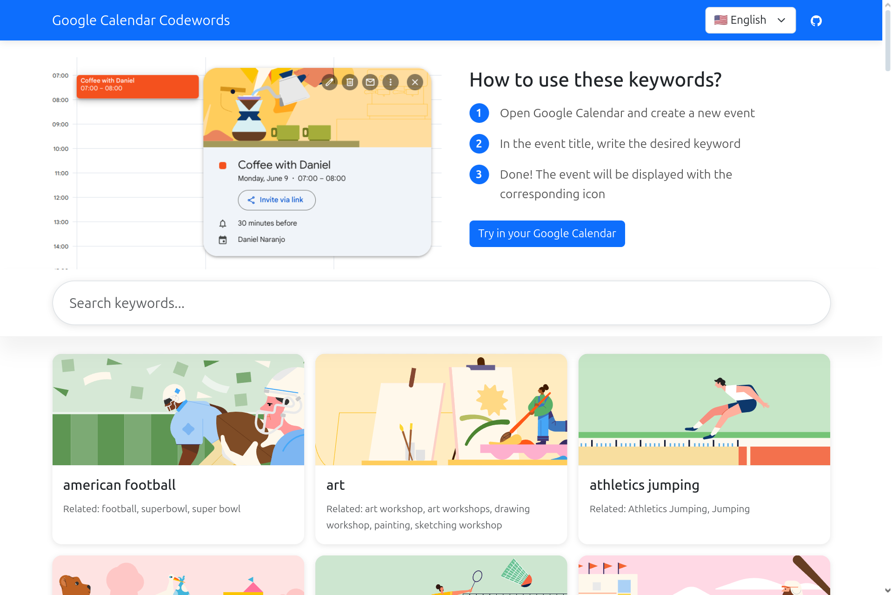Viewport: 893px width, 595px height.
Task: Click the US flag in language selector
Action: point(720,20)
